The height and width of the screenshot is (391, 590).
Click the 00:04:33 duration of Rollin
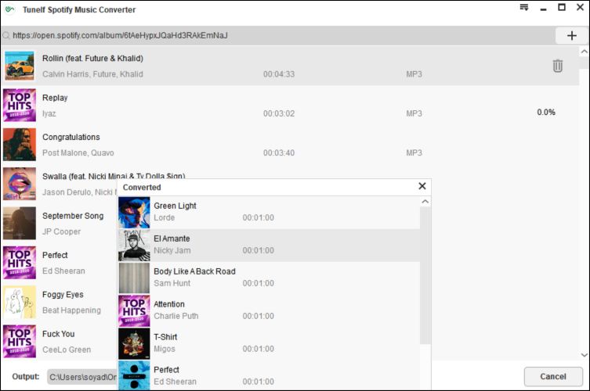279,74
